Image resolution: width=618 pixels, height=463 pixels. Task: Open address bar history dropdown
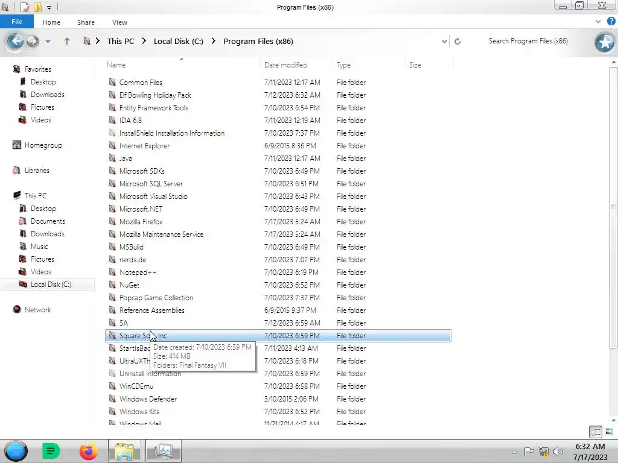pyautogui.click(x=444, y=41)
